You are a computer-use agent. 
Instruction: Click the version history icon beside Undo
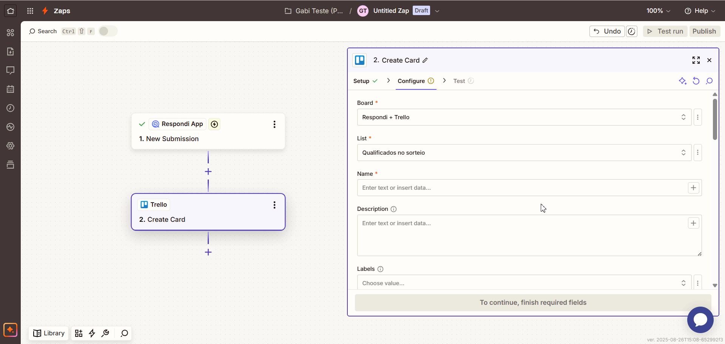[632, 31]
